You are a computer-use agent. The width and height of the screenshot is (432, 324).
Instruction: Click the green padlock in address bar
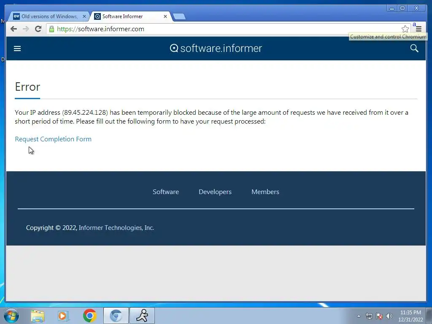coord(51,29)
